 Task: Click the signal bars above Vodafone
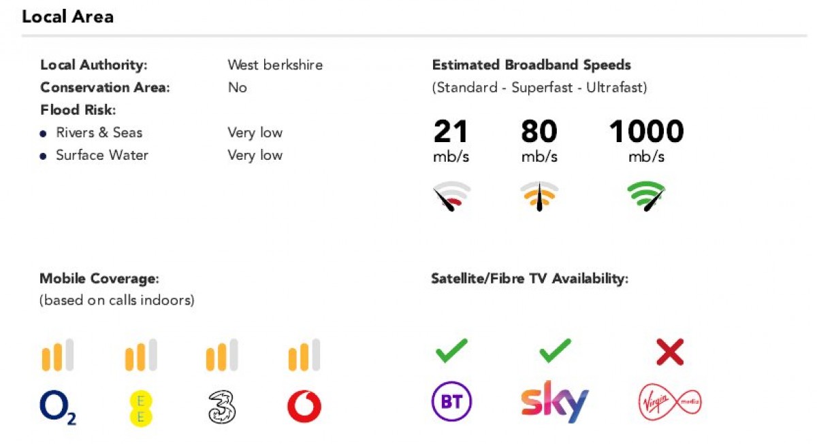(x=304, y=356)
